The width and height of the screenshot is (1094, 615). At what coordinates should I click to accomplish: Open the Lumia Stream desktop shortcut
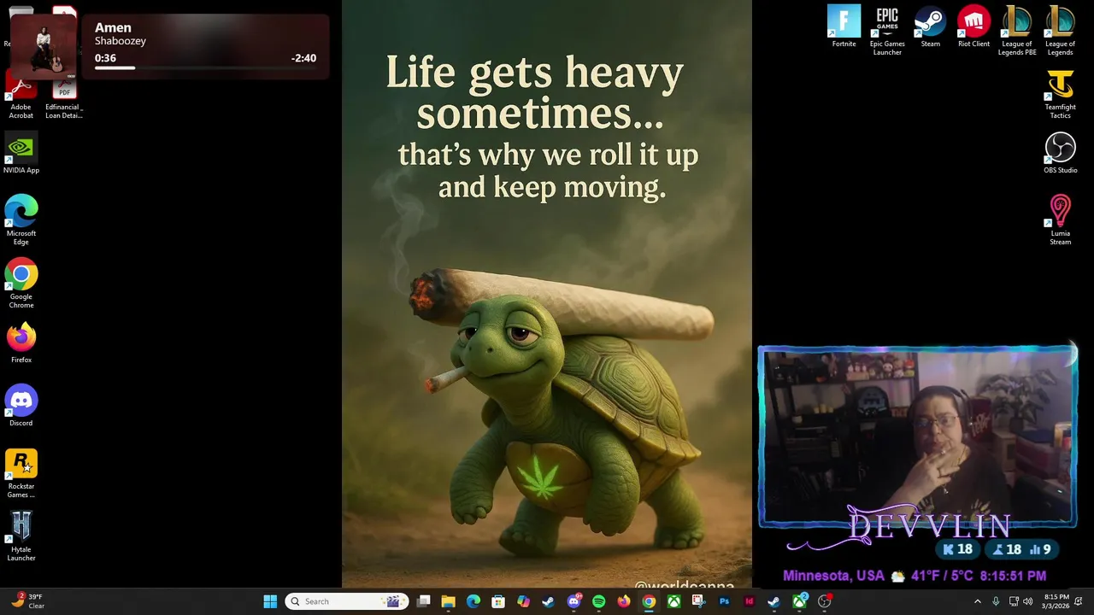click(x=1060, y=220)
